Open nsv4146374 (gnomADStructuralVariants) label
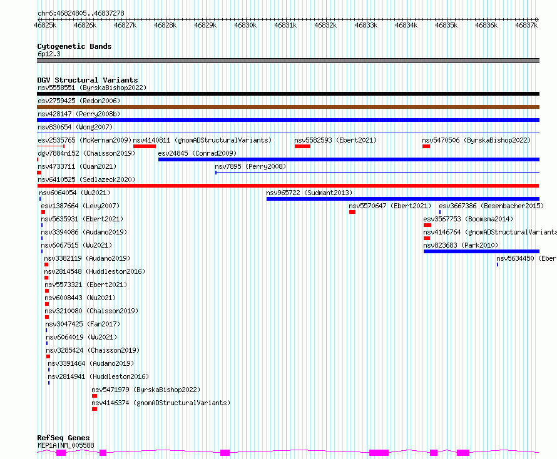Viewport: 557px width, 459px height. coord(161,403)
